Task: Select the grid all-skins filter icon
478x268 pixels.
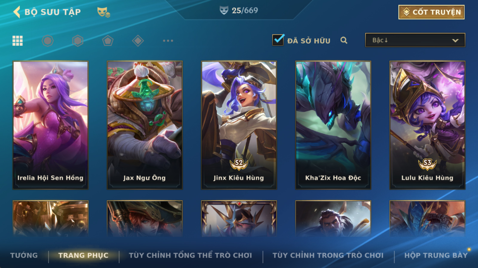Action: (x=18, y=40)
